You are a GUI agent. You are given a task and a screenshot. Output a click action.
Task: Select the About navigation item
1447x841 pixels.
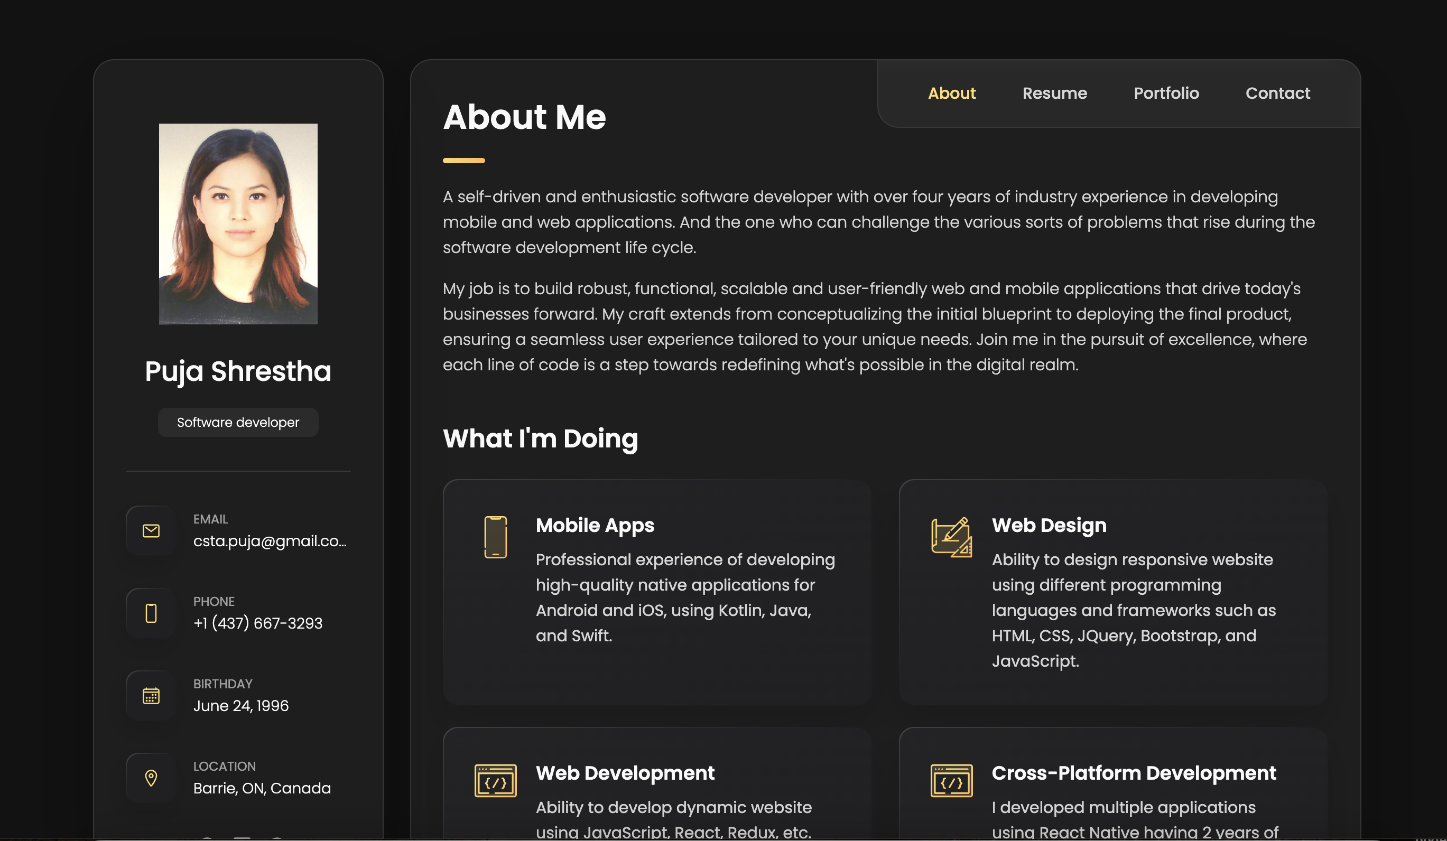[x=951, y=93]
